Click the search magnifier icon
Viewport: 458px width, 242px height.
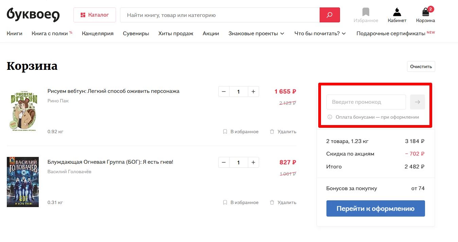(329, 15)
